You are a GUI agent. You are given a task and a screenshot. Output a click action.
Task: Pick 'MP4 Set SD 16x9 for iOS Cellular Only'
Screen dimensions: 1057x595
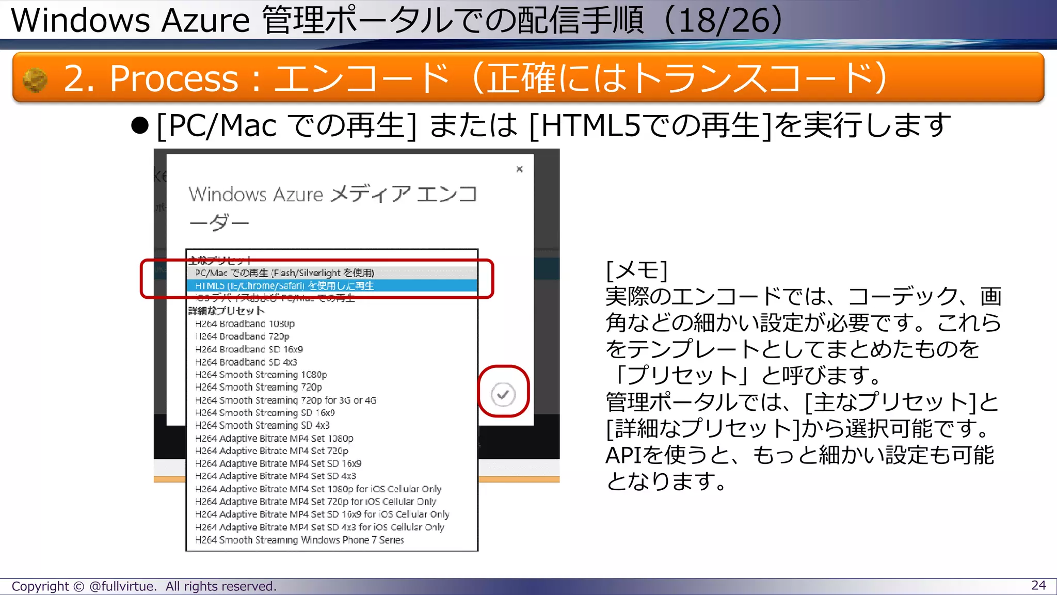pyautogui.click(x=332, y=514)
